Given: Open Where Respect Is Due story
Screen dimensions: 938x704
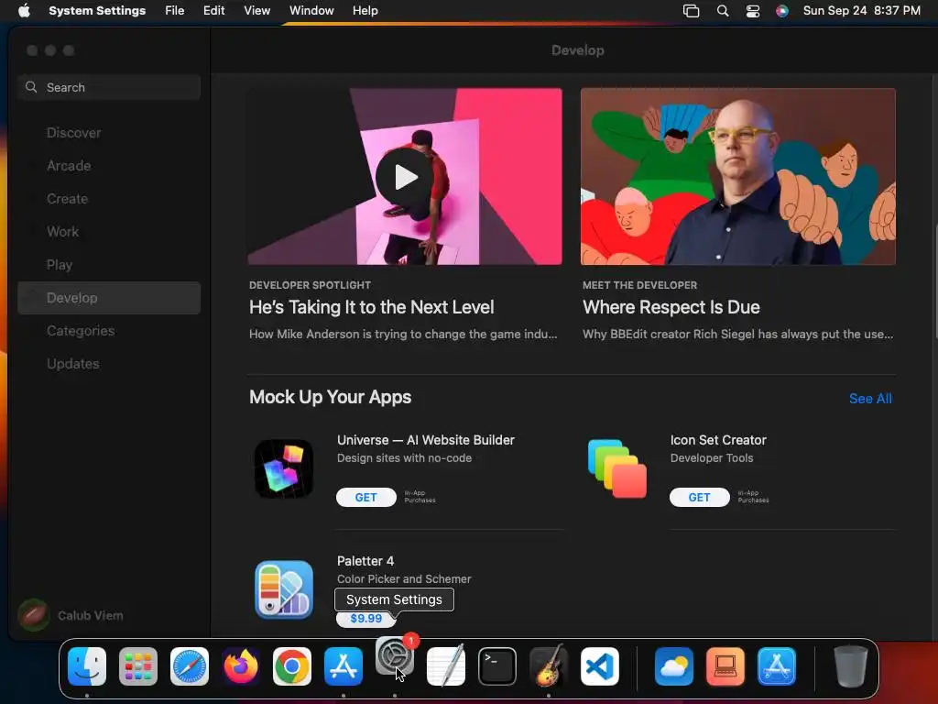Looking at the screenshot, I should coord(671,307).
